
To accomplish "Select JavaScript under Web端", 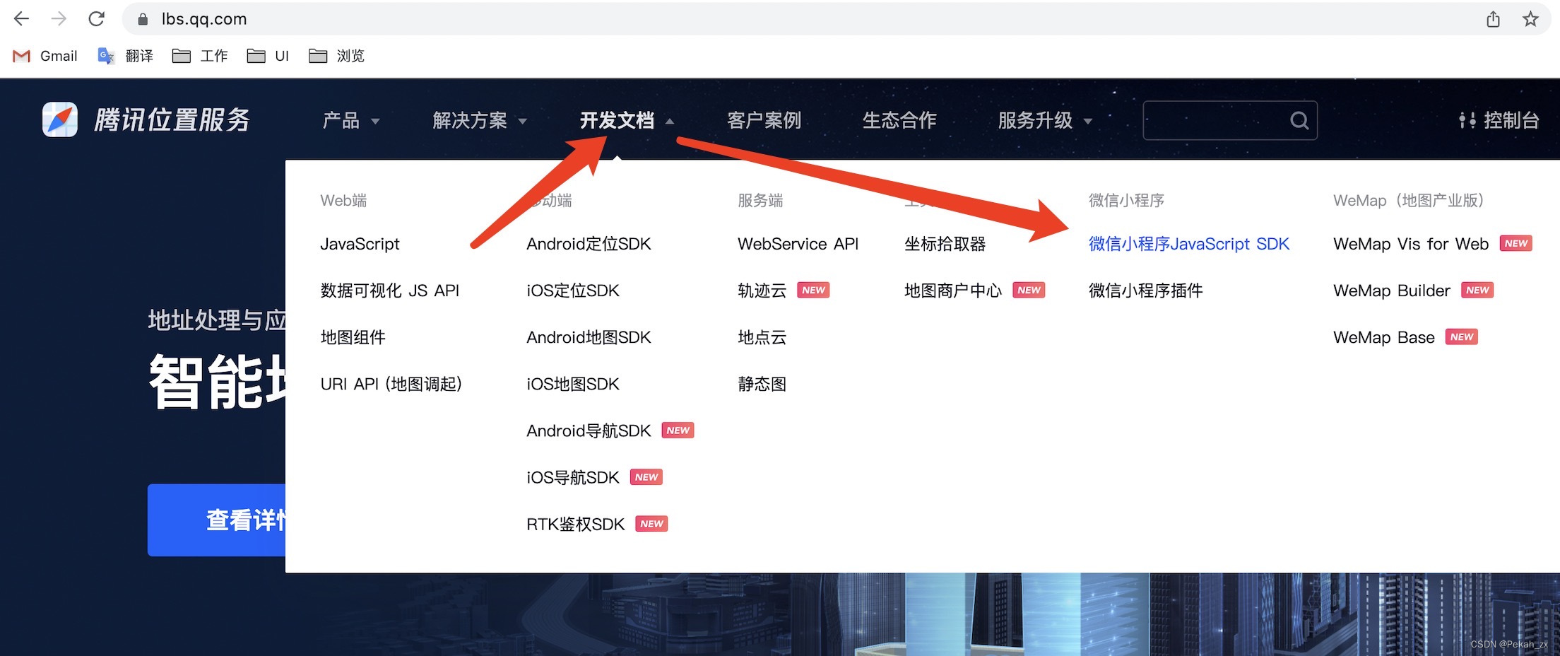I will (360, 244).
